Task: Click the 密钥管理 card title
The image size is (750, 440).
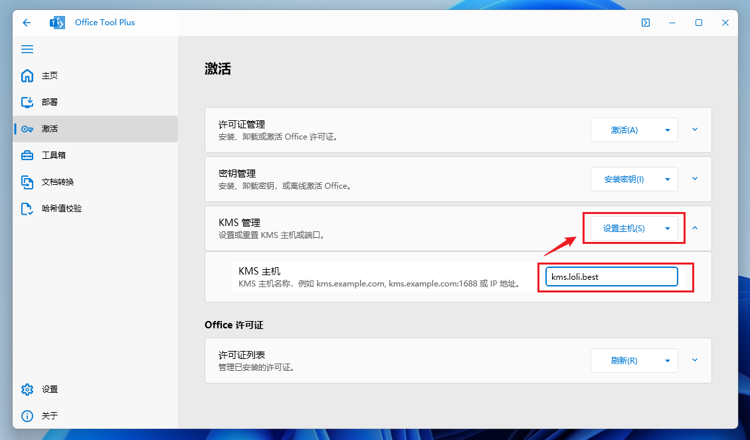Action: [x=237, y=173]
